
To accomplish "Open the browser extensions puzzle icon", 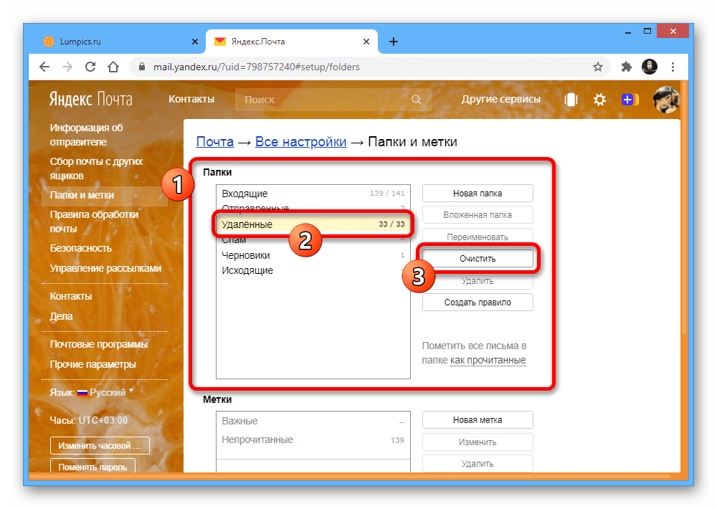I will click(626, 67).
